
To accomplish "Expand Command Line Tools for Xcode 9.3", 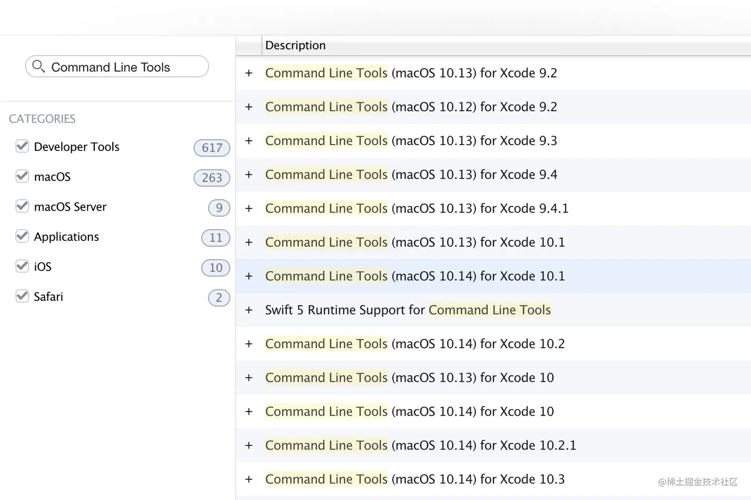I will tap(249, 141).
